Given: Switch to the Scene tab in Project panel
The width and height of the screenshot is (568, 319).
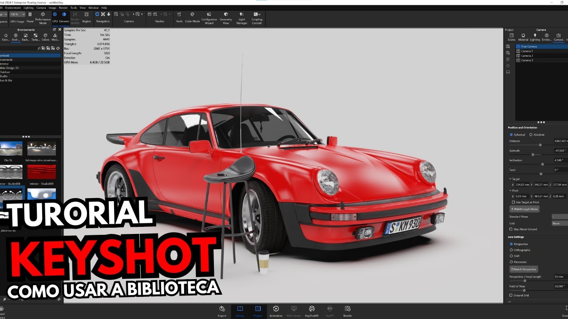Looking at the screenshot, I should coord(511,37).
